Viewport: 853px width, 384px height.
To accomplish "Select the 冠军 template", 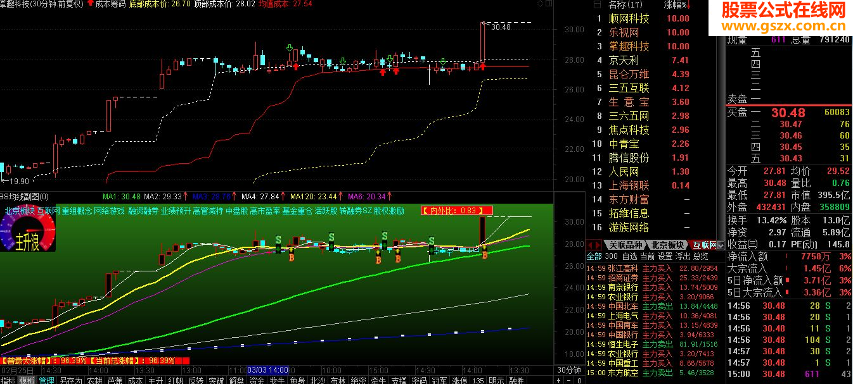I will coord(440,380).
